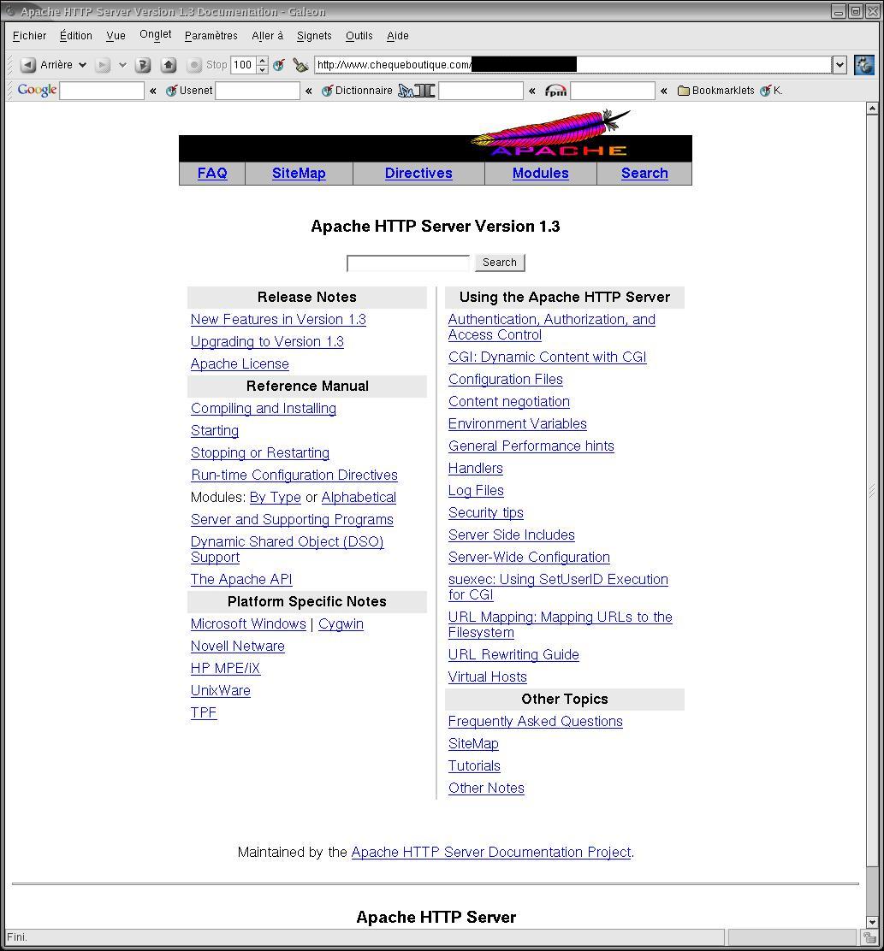
Task: Open the forward history dropdown arrow
Action: coord(122,64)
